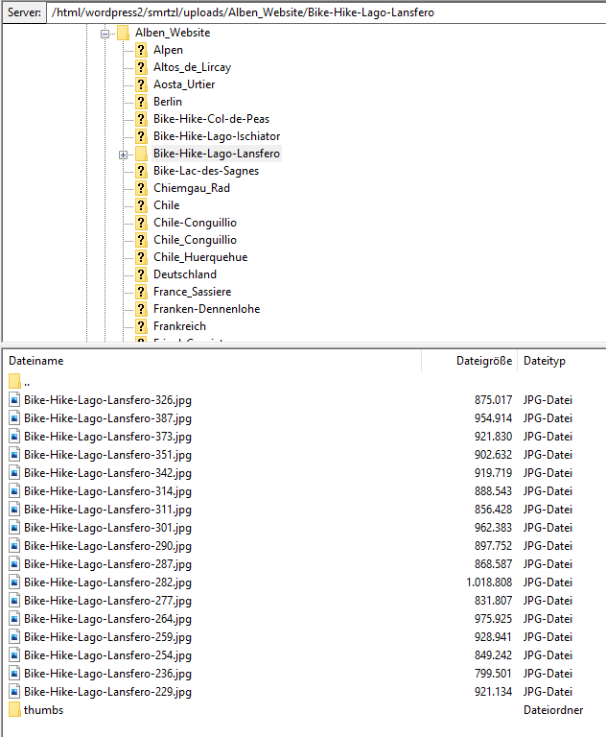
Task: Click the JPG file icon of Lansfero-282.jpg
Action: tap(14, 582)
